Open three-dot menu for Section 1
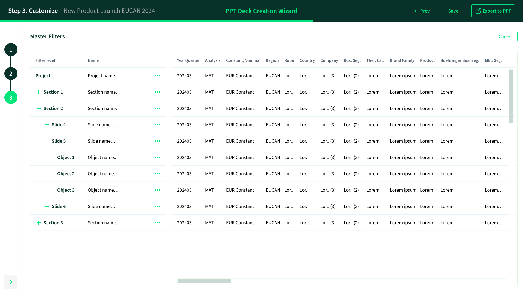 pos(157,92)
